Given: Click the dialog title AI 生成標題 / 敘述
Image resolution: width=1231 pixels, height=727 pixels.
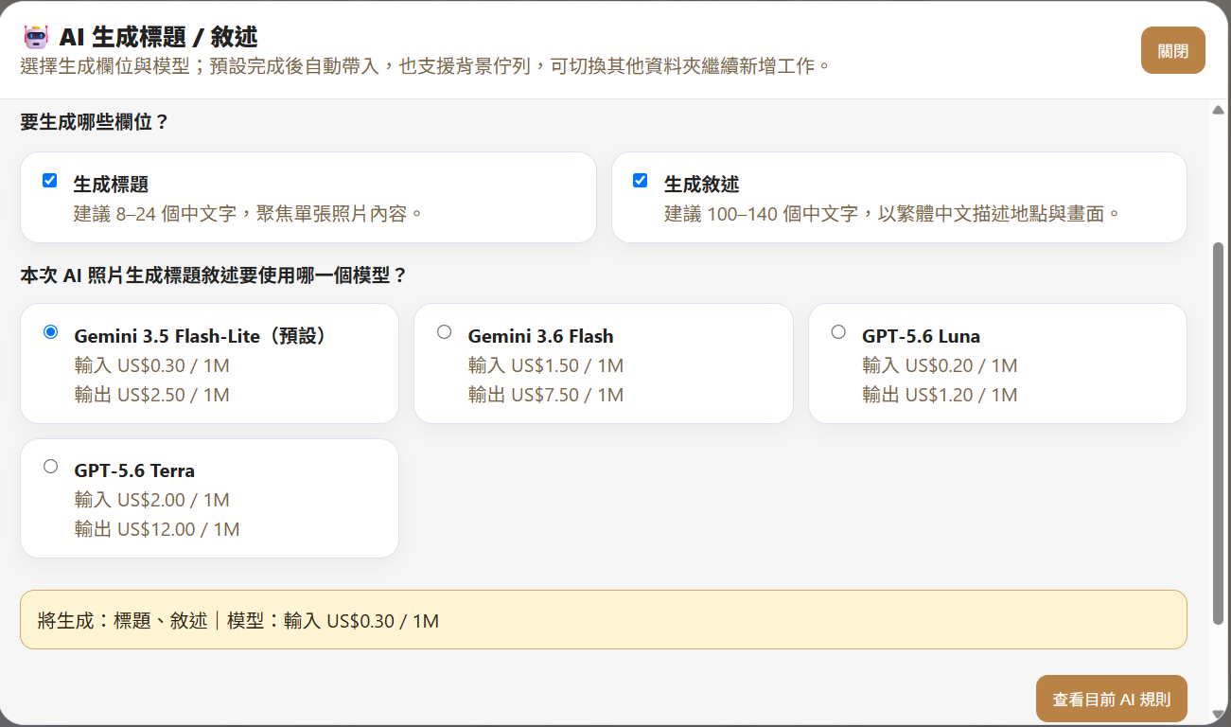Looking at the screenshot, I should pos(159,37).
